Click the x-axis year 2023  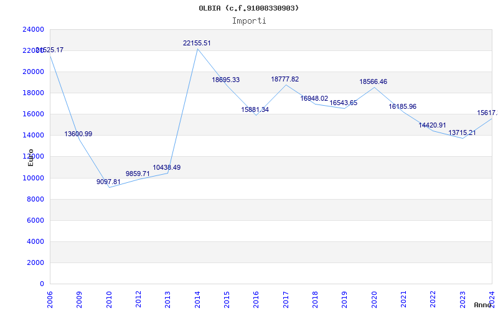pyautogui.click(x=463, y=299)
